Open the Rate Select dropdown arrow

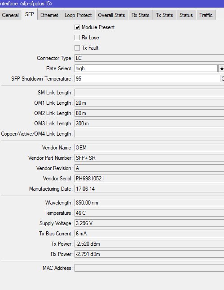(221, 68)
